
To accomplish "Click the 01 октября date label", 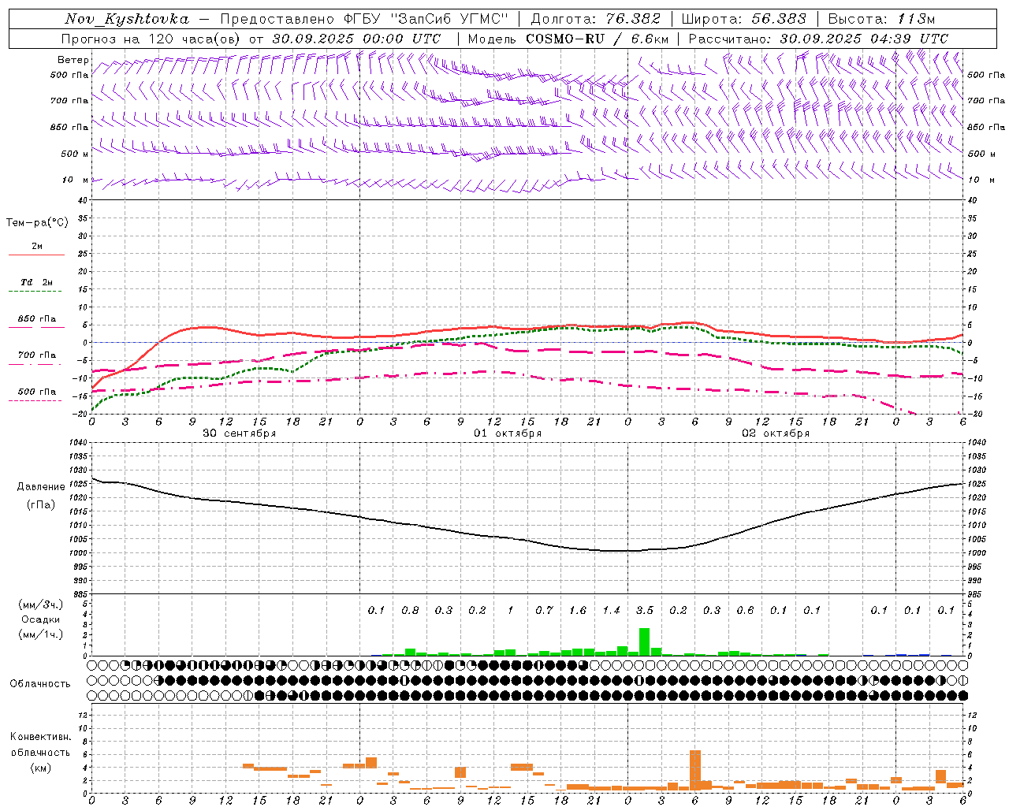I will click(507, 433).
